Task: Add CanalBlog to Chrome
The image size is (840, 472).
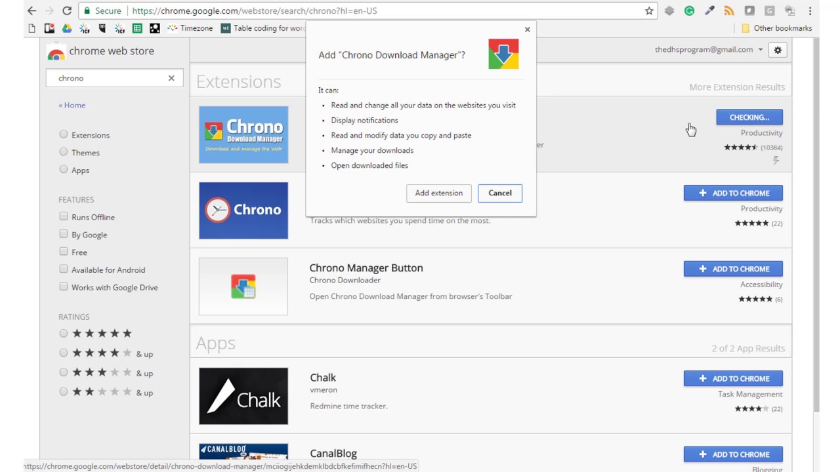Action: [x=733, y=454]
